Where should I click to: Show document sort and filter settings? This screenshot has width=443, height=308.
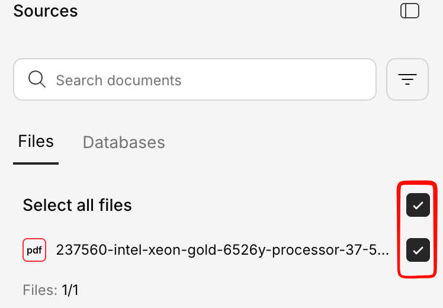[407, 79]
